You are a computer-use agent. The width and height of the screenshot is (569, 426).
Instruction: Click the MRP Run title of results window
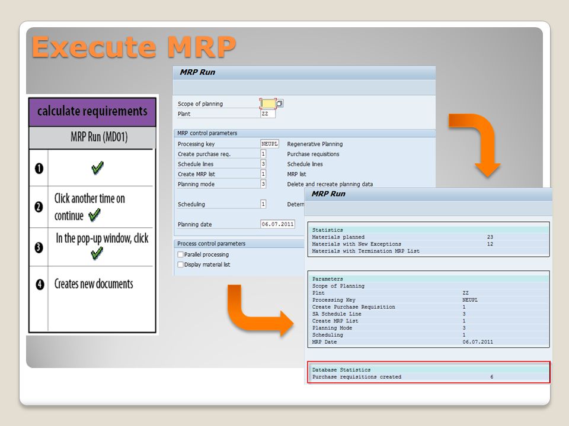(328, 194)
